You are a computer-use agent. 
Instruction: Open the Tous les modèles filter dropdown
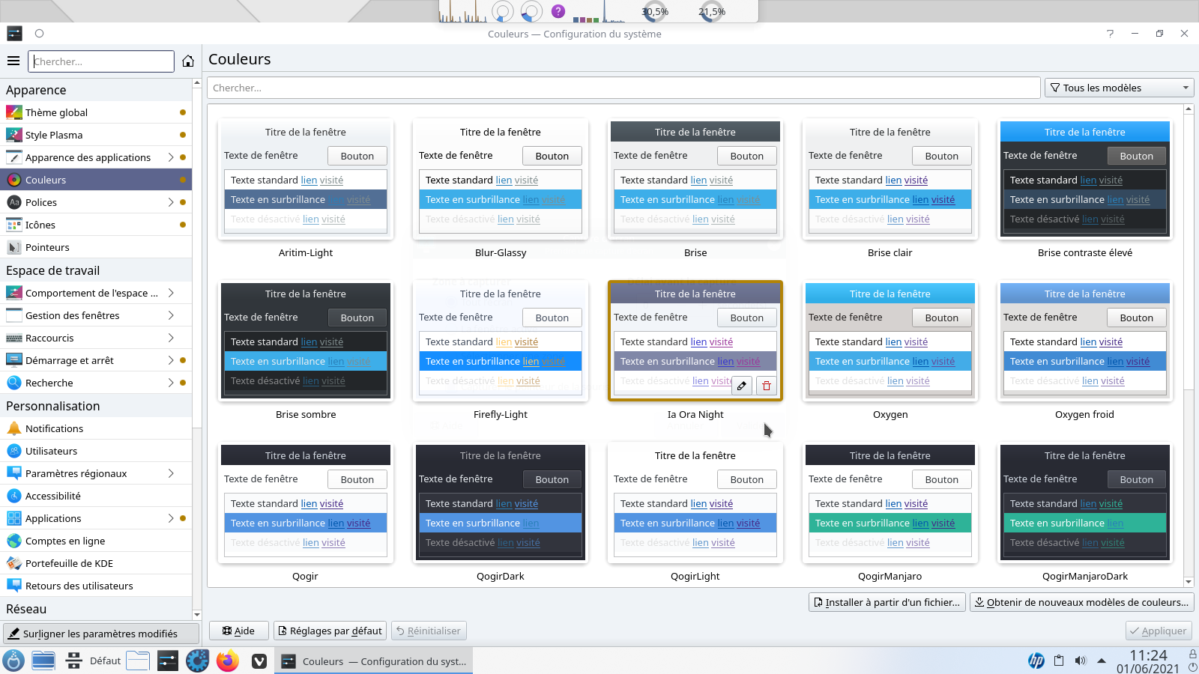(1120, 88)
